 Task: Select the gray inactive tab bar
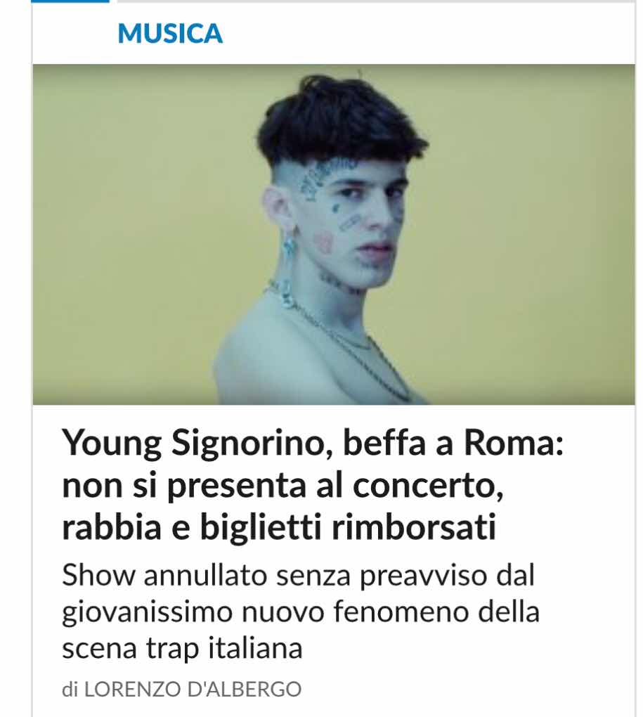[x=376, y=1]
